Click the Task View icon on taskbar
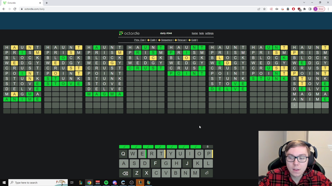 point(72,182)
